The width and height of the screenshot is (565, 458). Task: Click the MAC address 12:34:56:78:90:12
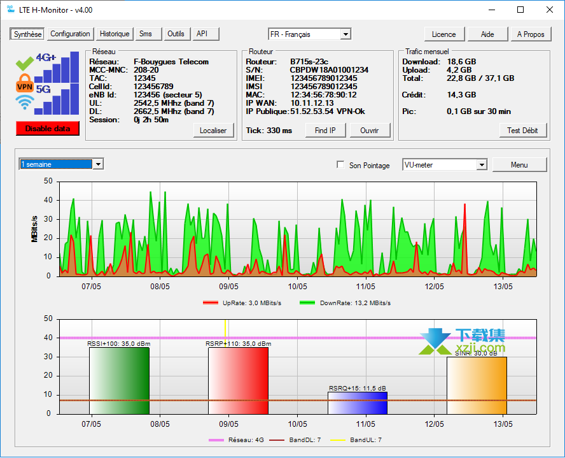[324, 95]
